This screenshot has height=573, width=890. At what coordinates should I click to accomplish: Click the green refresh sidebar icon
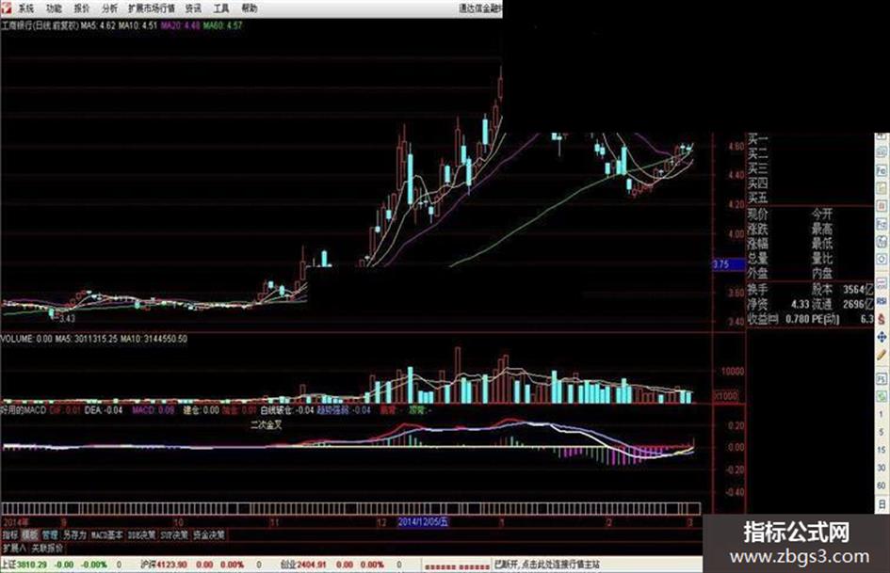882,396
